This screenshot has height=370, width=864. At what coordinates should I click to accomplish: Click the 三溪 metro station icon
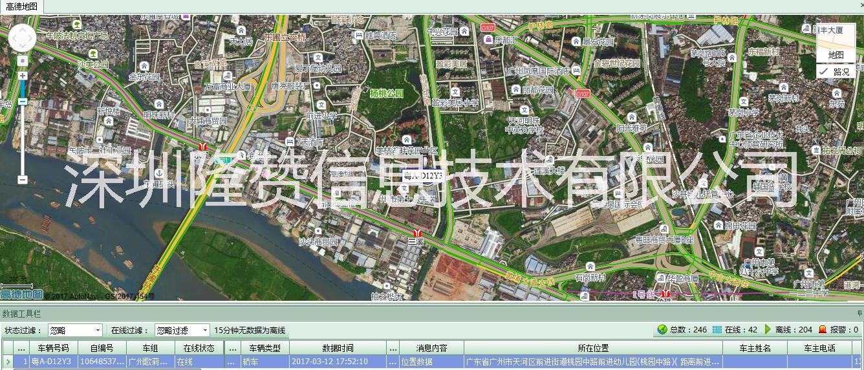tap(418, 232)
